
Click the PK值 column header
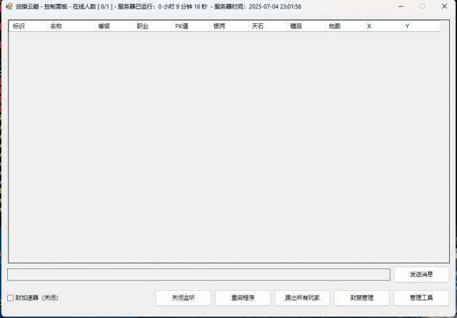[x=190, y=26]
